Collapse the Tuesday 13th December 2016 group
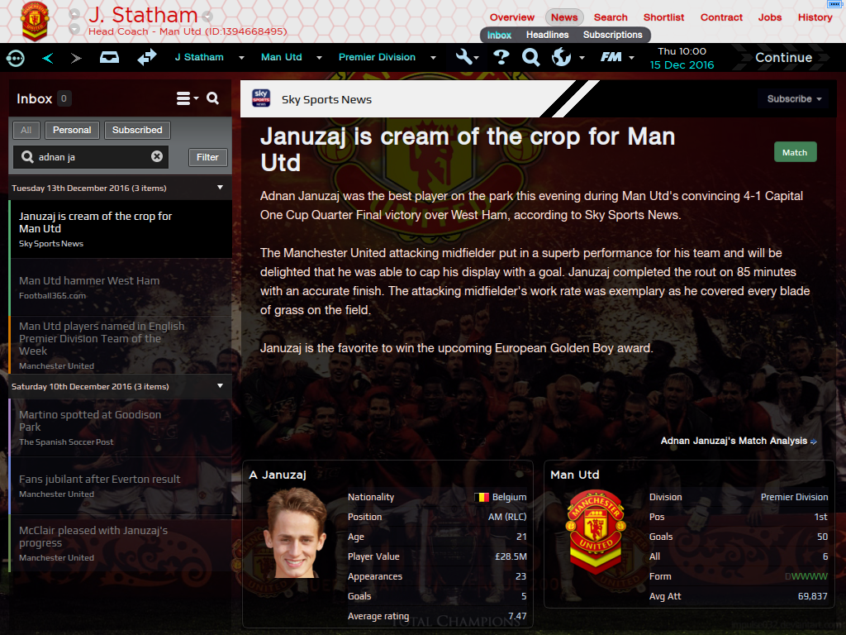The height and width of the screenshot is (635, 846). 220,188
